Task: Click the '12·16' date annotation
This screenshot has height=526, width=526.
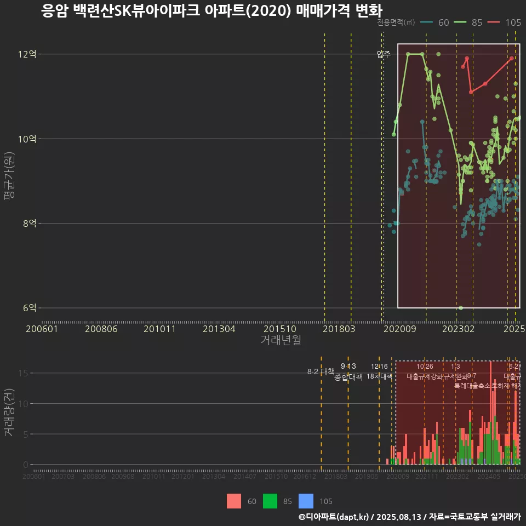Action: 379,367
